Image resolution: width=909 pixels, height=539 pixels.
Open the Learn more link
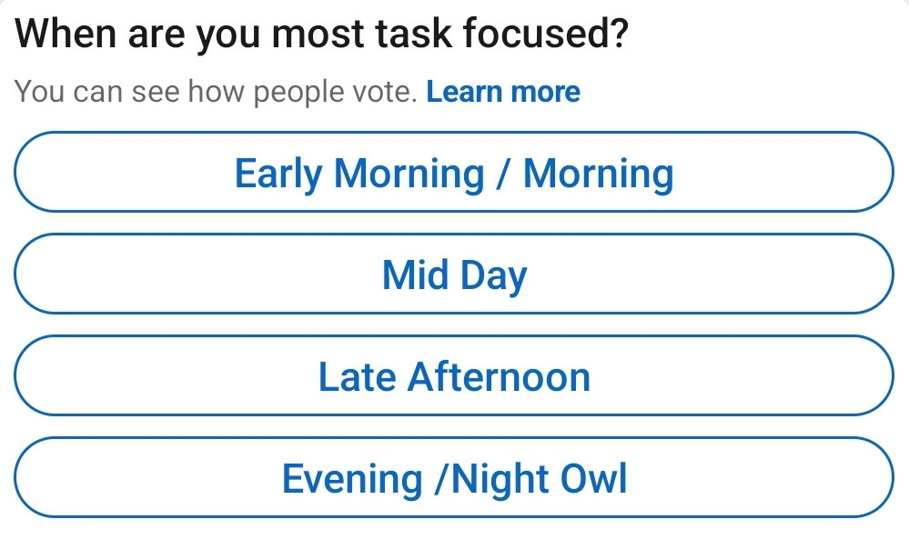[503, 92]
